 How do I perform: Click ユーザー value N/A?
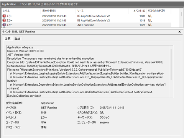click(x=43, y=122)
